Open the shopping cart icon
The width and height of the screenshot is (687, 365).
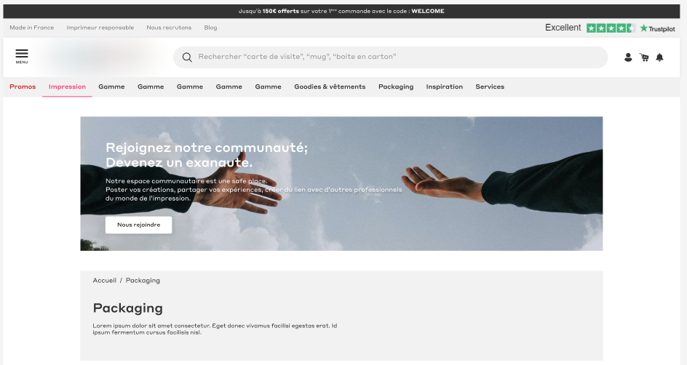[644, 57]
